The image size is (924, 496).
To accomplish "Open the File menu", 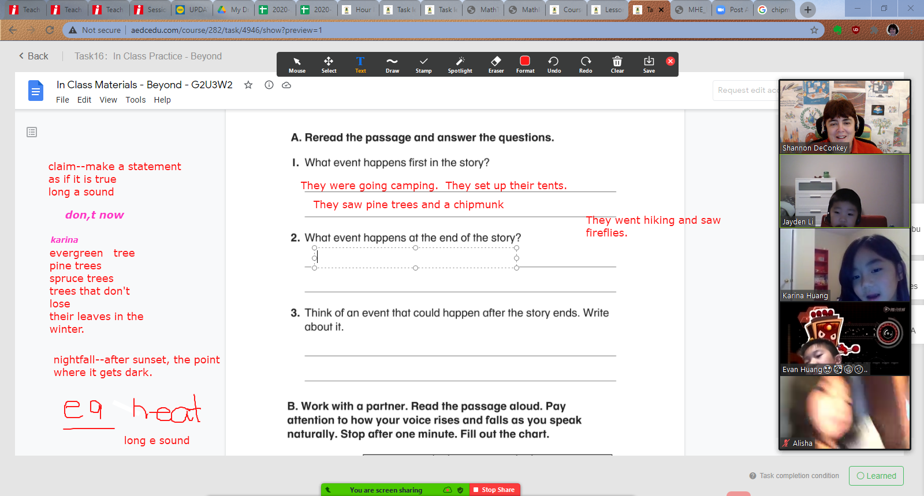I will point(62,100).
